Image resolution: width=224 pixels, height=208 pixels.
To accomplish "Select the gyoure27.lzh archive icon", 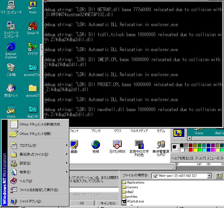I will (x=32, y=70).
